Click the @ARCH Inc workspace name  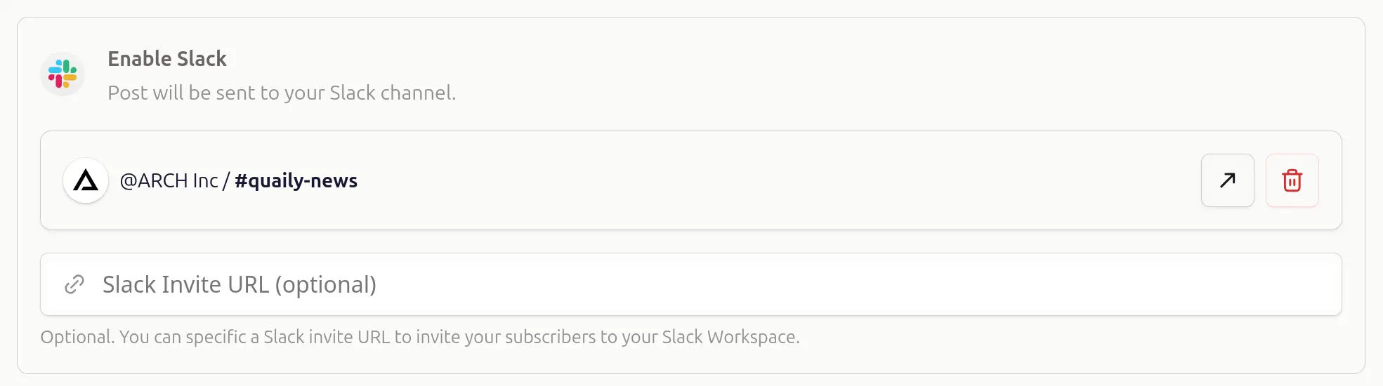[x=169, y=180]
